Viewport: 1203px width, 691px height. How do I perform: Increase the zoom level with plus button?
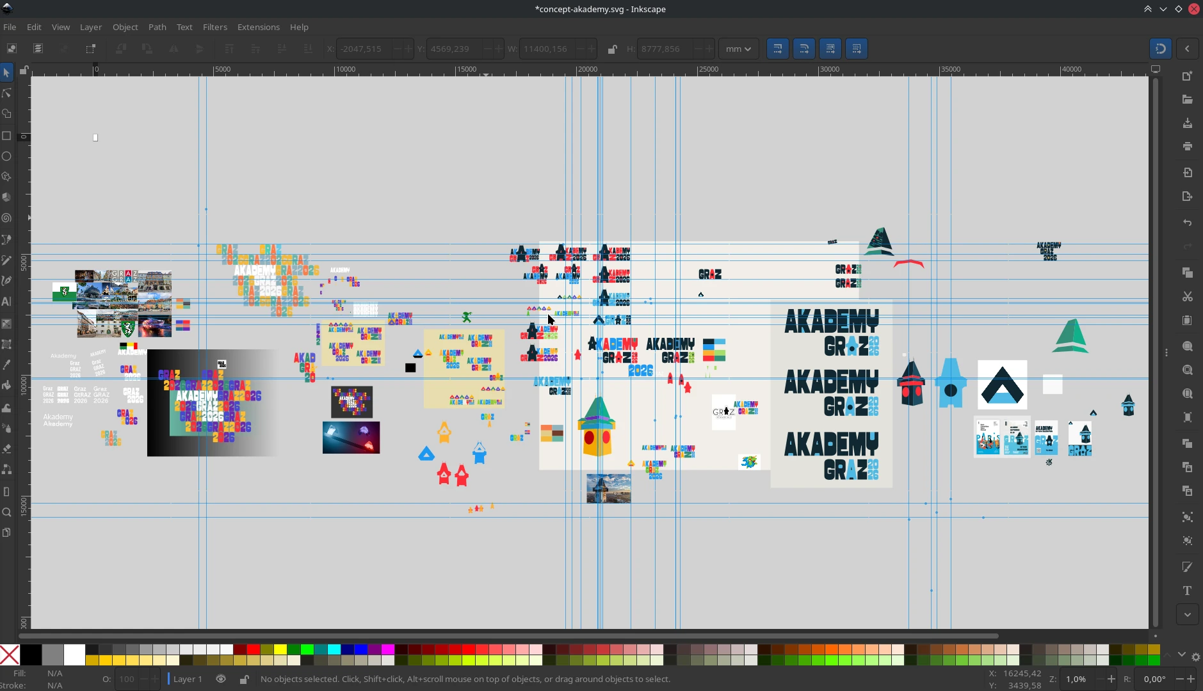click(1111, 679)
